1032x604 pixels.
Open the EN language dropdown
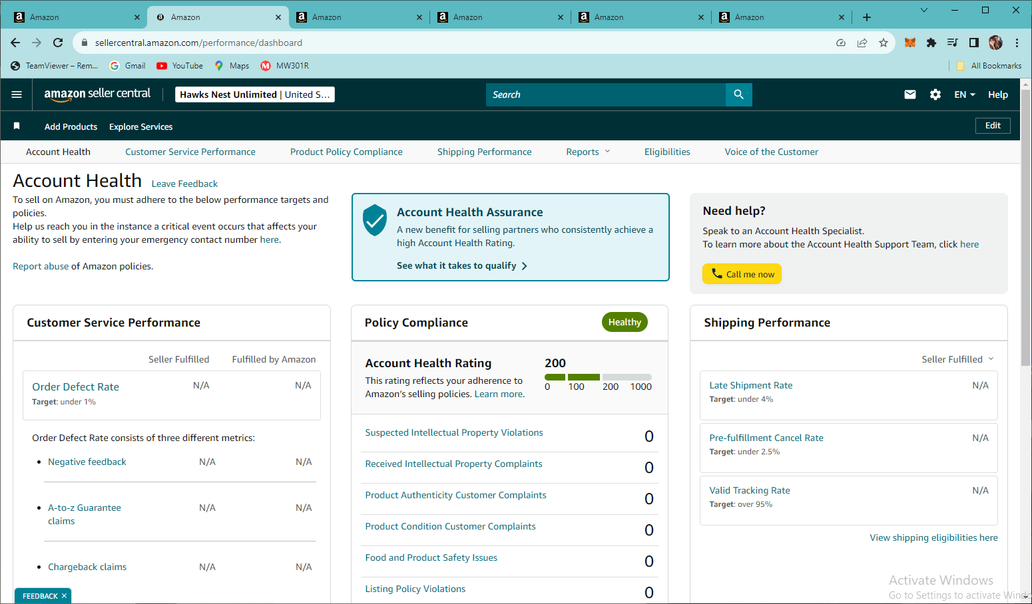[x=965, y=94]
